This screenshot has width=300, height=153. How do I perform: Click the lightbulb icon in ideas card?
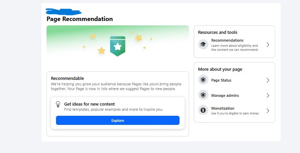click(58, 104)
